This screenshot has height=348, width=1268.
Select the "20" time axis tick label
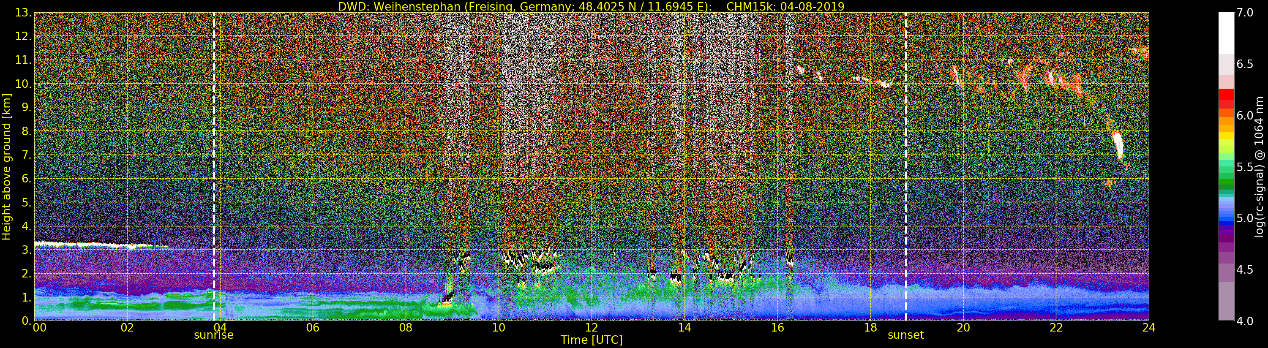963,328
